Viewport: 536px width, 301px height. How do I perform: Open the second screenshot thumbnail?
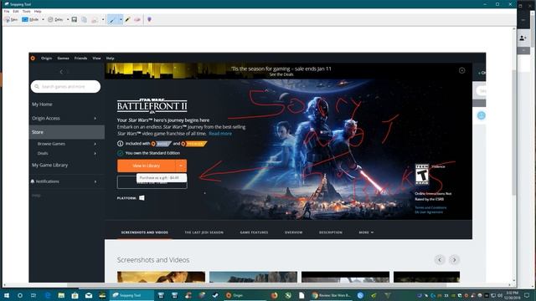pyautogui.click(x=253, y=277)
